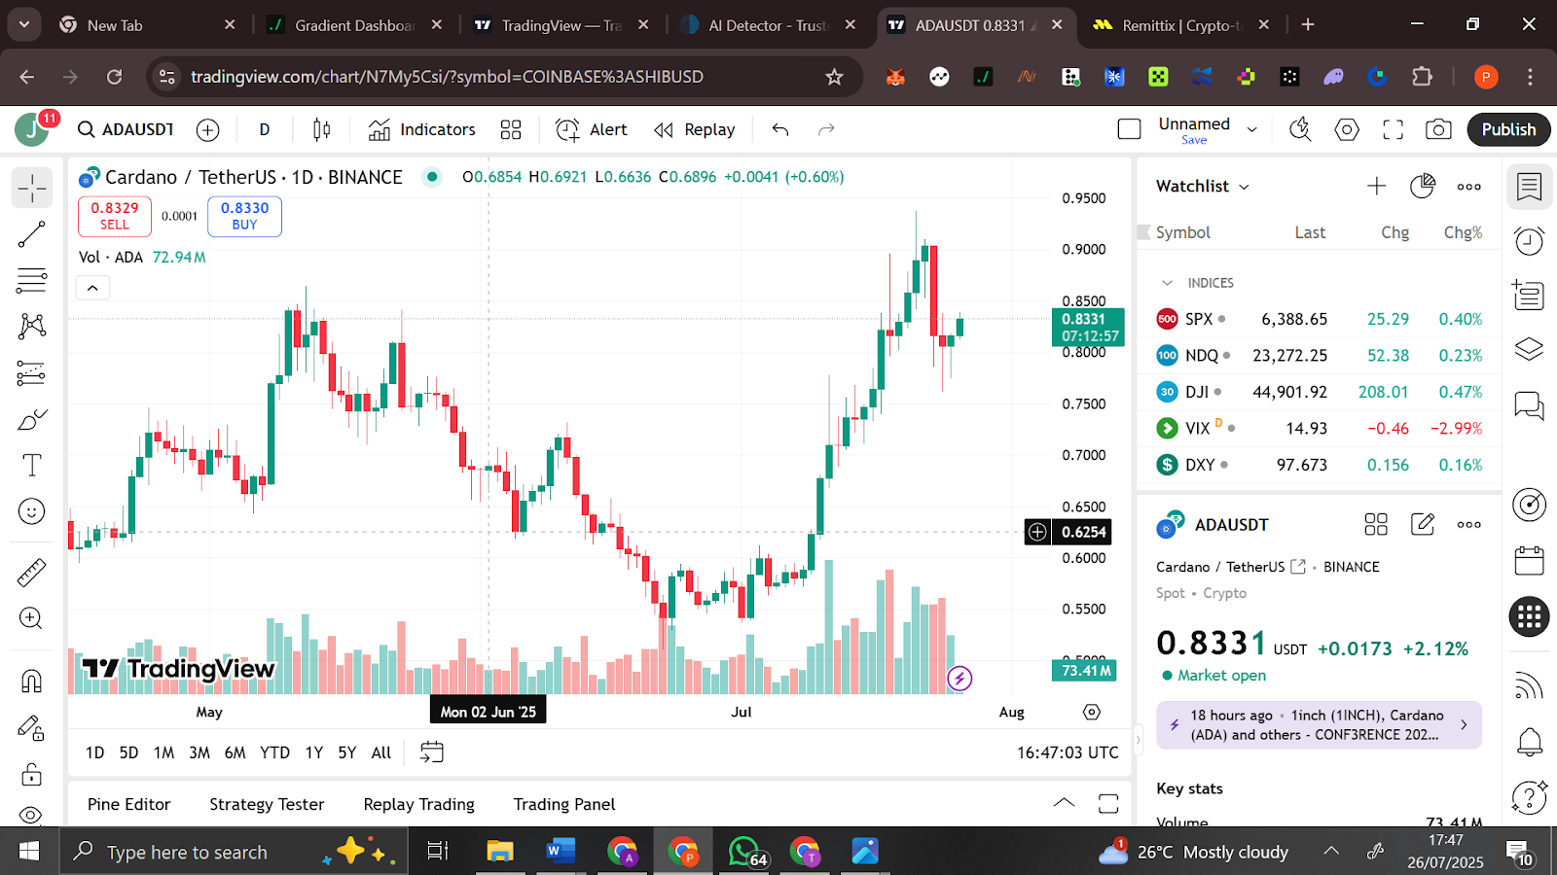Open the Unnamed layout dropdown
The height and width of the screenshot is (875, 1557).
click(1252, 129)
